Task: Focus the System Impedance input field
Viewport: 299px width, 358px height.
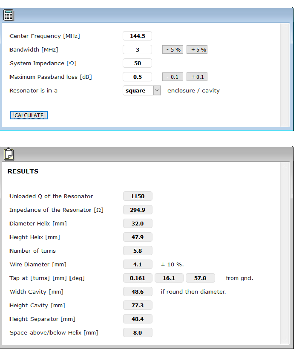Action: [x=137, y=64]
